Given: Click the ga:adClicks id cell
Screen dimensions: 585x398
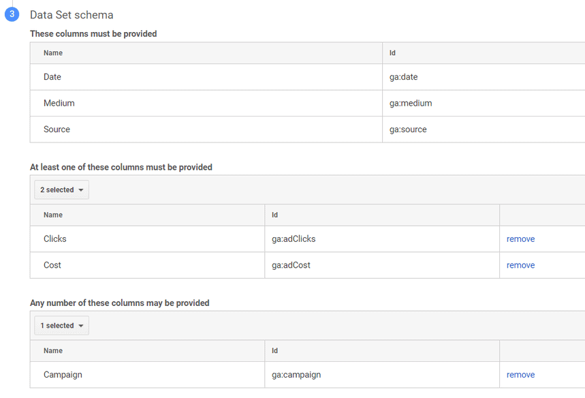Looking at the screenshot, I should (294, 239).
